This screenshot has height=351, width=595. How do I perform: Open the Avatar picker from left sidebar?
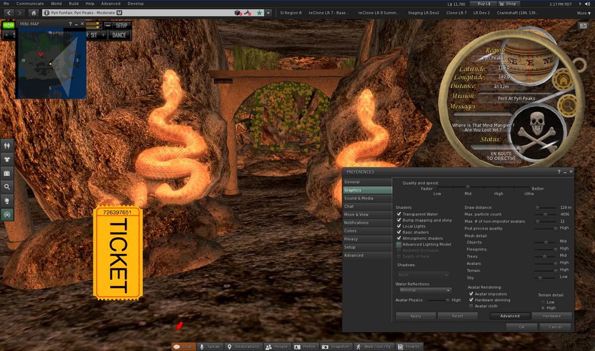coord(8,144)
